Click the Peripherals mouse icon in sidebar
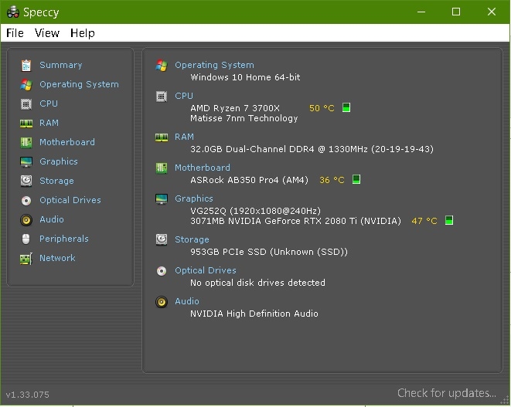 tap(26, 239)
